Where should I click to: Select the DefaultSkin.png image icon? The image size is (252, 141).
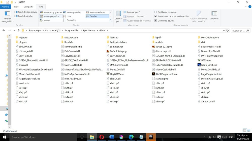108,51
